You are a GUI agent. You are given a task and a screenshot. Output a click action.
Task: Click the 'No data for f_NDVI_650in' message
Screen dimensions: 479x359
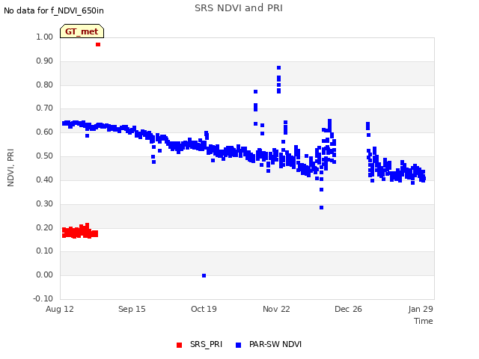54,10
